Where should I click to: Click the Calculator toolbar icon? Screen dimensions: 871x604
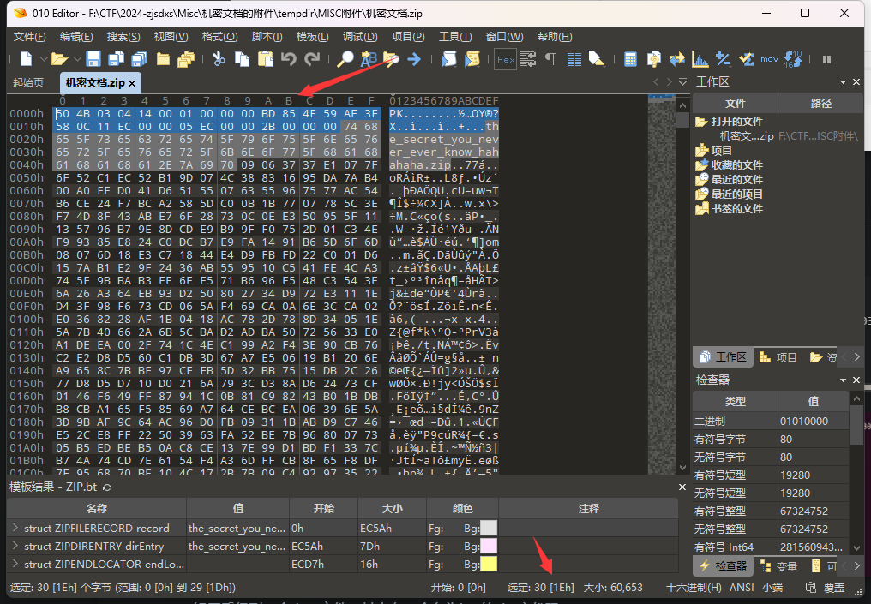coord(630,59)
